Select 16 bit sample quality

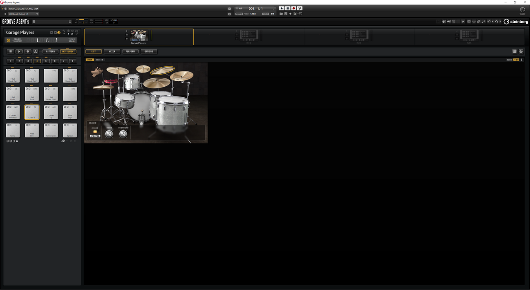click(x=509, y=60)
